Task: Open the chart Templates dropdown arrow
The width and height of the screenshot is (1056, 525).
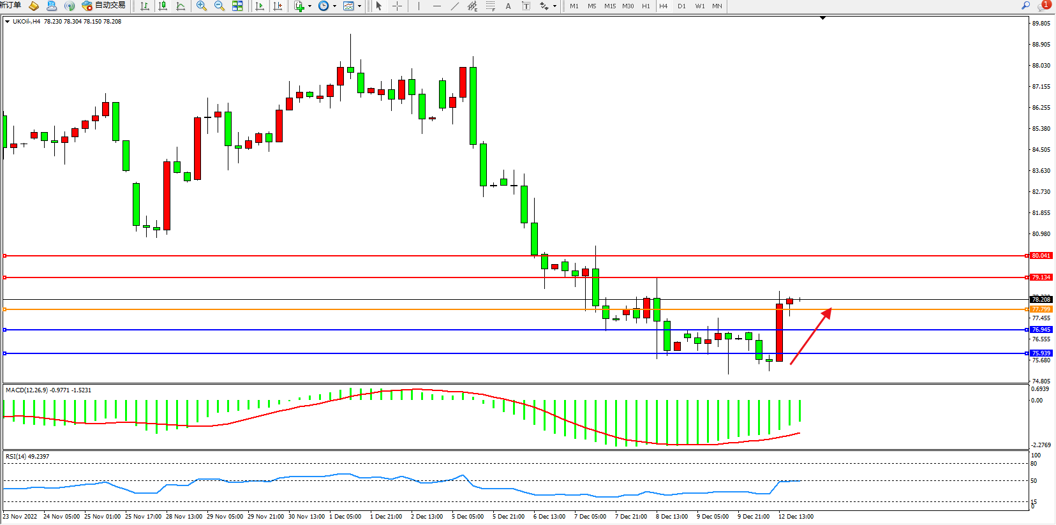Action: 359,6
